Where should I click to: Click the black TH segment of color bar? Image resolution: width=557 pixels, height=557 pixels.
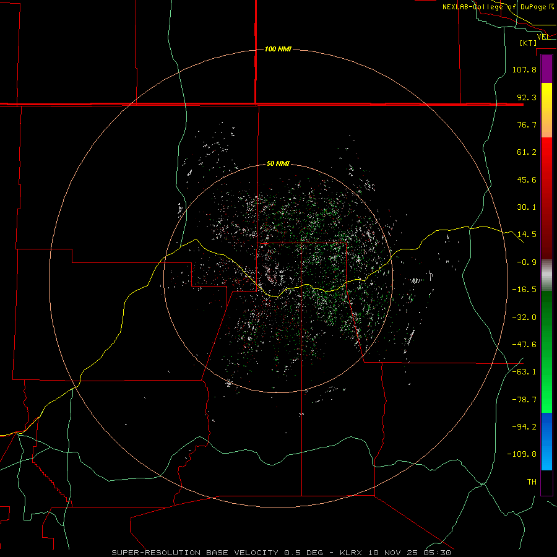546,482
